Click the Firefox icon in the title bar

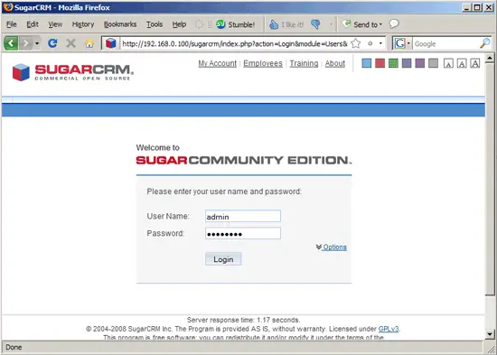coord(8,7)
